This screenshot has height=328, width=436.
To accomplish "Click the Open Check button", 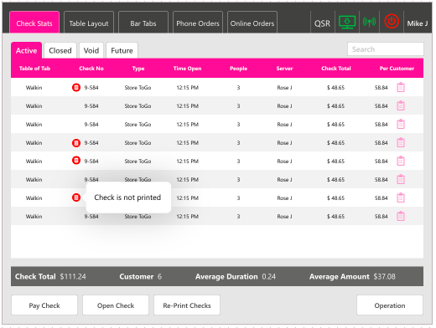I will click(x=116, y=305).
